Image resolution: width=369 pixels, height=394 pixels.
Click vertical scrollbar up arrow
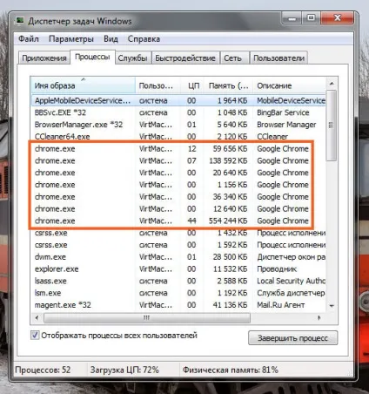click(332, 84)
